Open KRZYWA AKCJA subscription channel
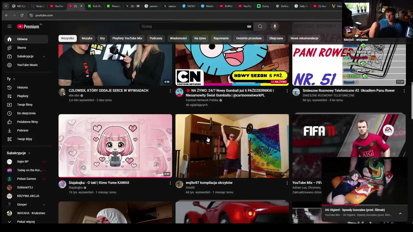The width and height of the screenshot is (413, 232). coord(26,196)
